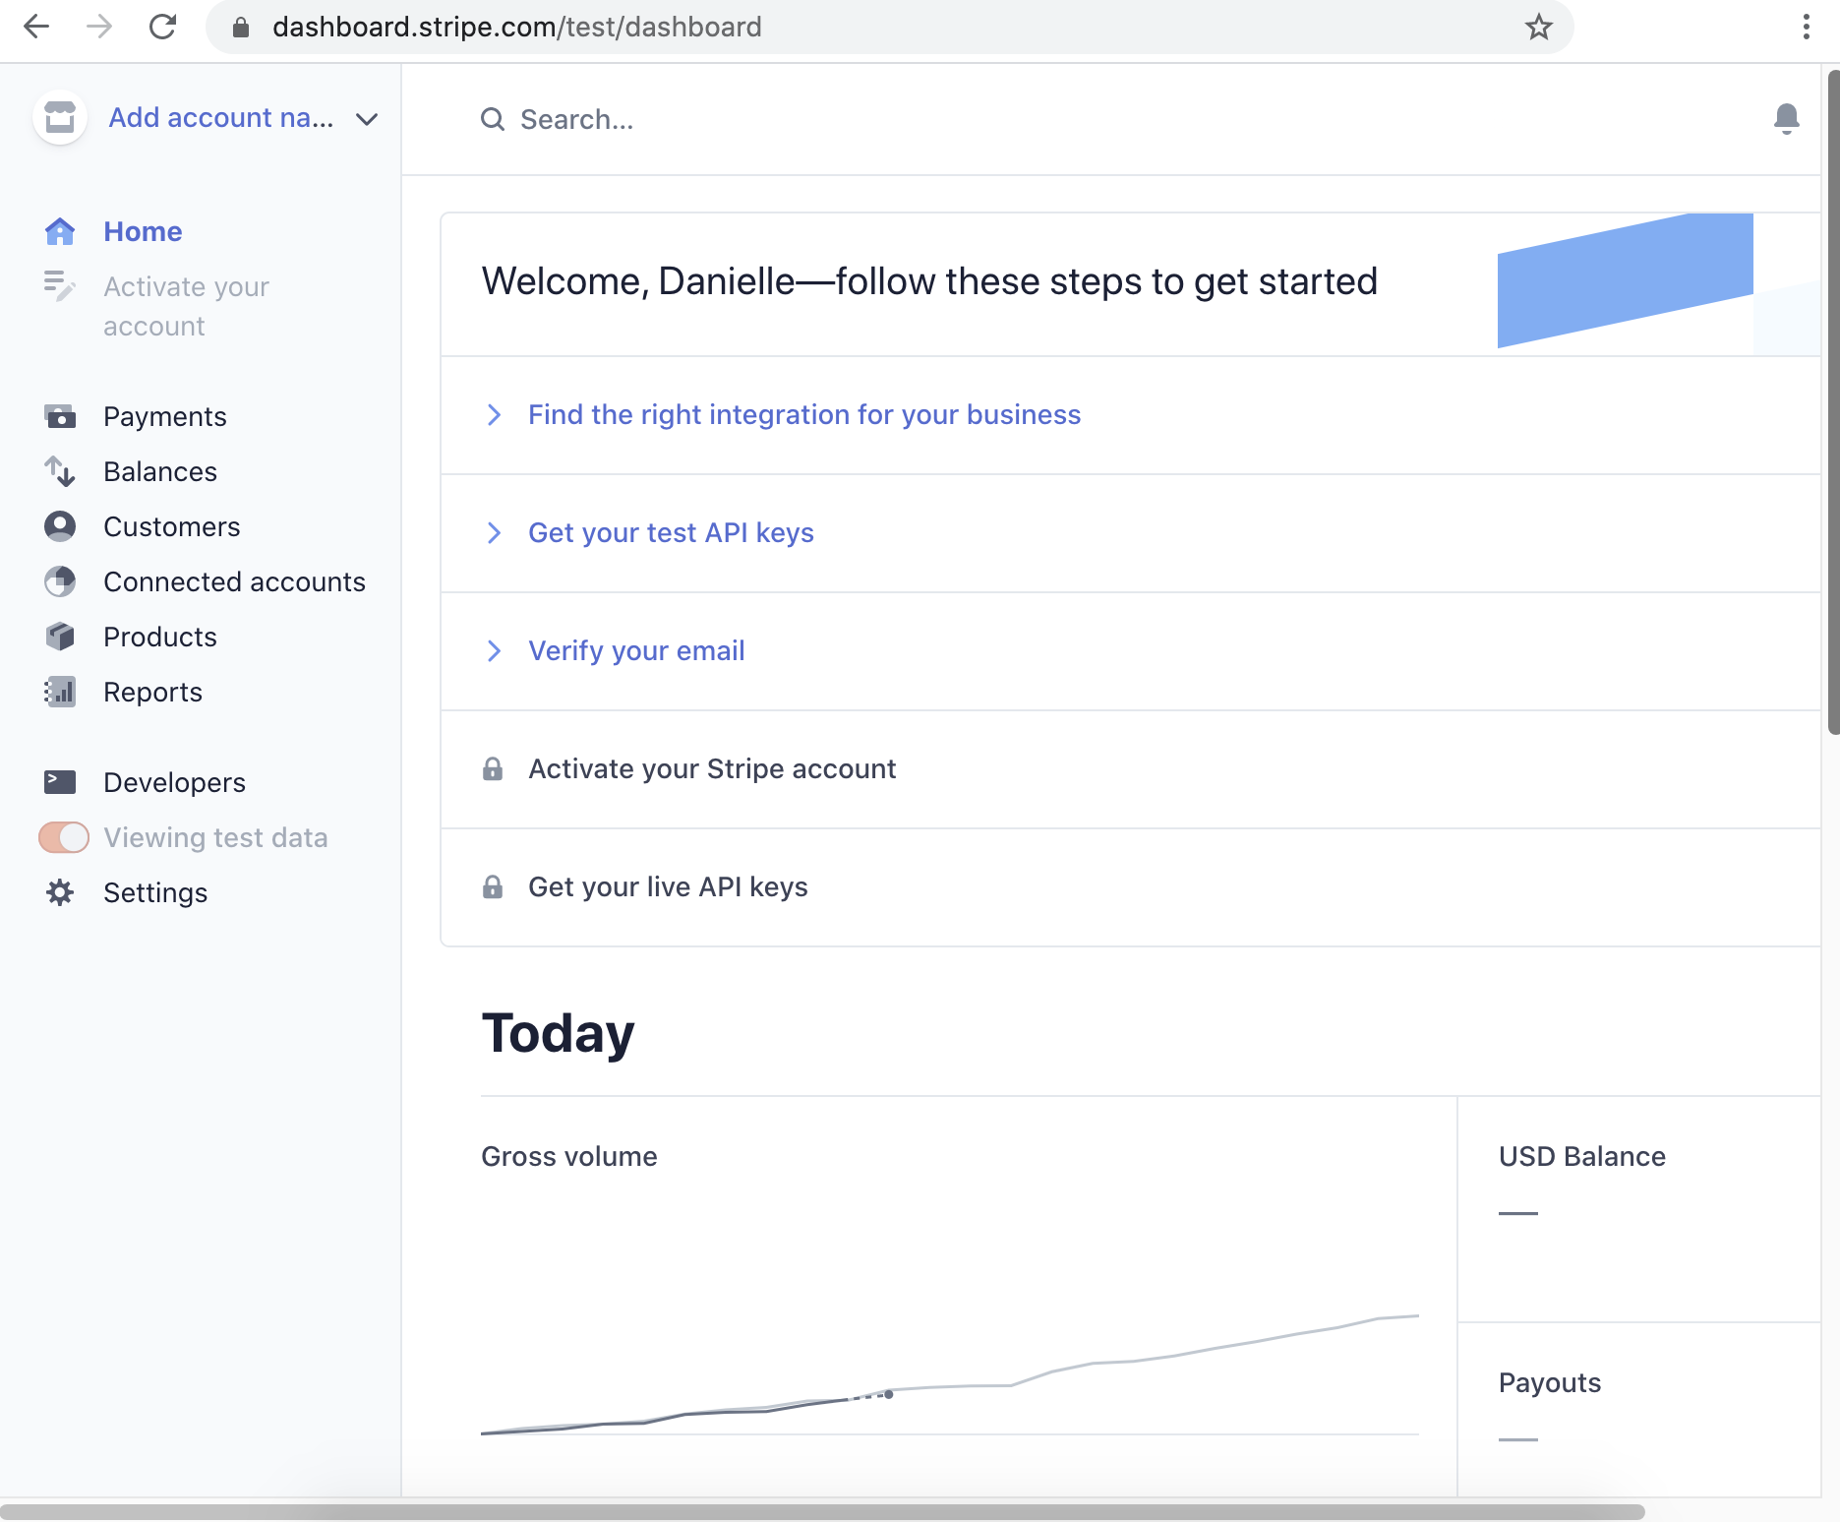1840x1522 pixels.
Task: Click the Home house icon
Action: tap(60, 231)
